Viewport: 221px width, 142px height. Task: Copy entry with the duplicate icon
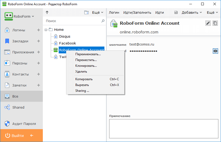[x=215, y=23]
